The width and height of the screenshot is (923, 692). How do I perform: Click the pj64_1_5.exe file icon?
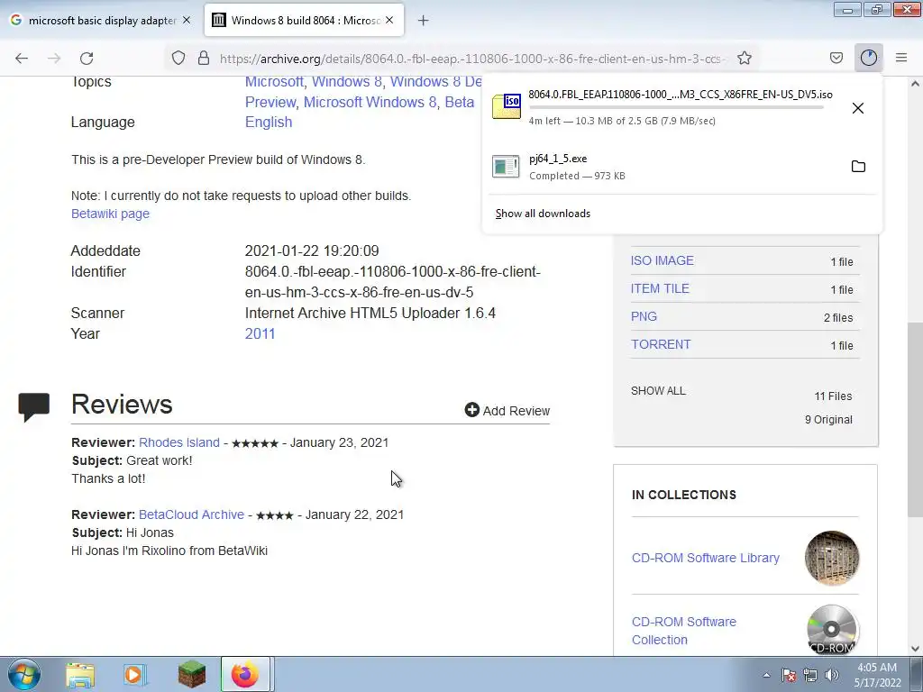pos(506,167)
